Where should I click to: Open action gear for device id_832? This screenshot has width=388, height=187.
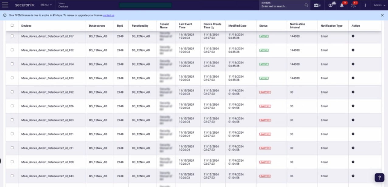coord(353,92)
